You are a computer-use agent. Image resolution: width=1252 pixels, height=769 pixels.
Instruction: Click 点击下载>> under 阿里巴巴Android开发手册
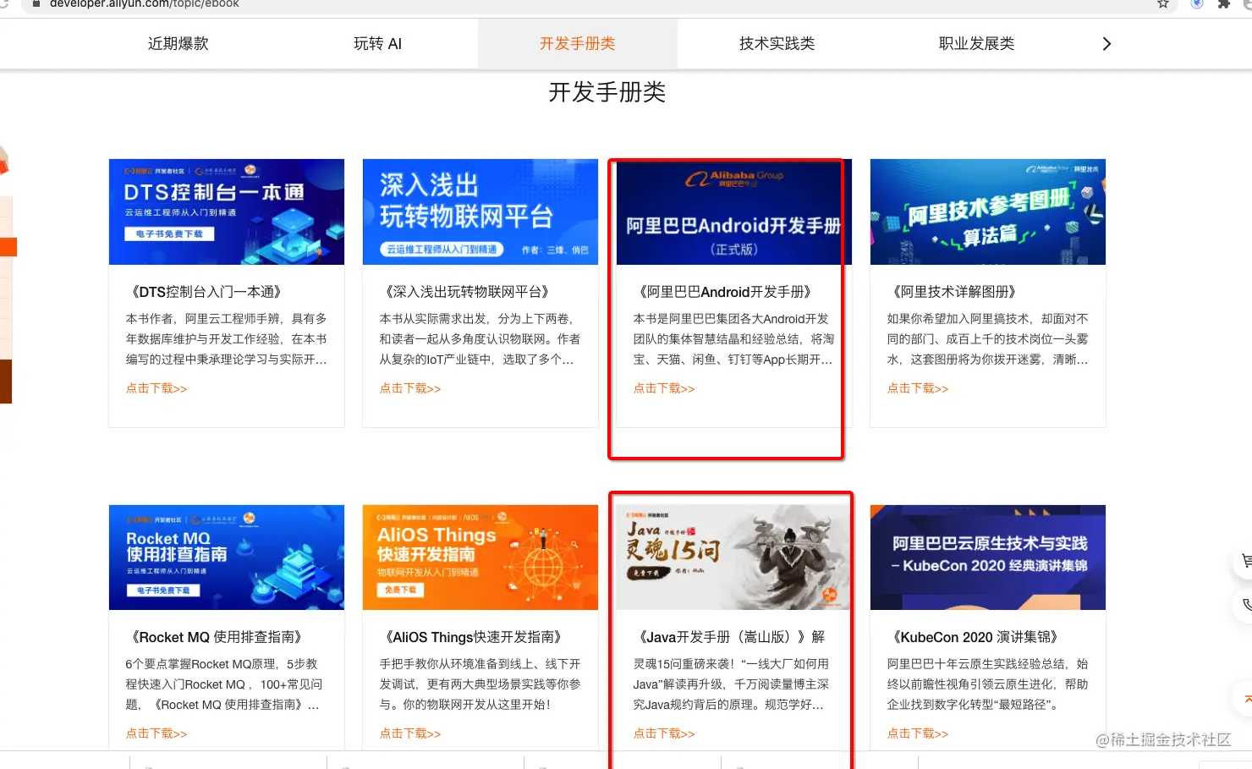[x=664, y=388]
